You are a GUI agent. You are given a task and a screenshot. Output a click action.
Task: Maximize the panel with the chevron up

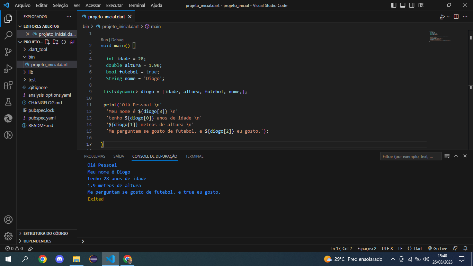click(x=456, y=156)
